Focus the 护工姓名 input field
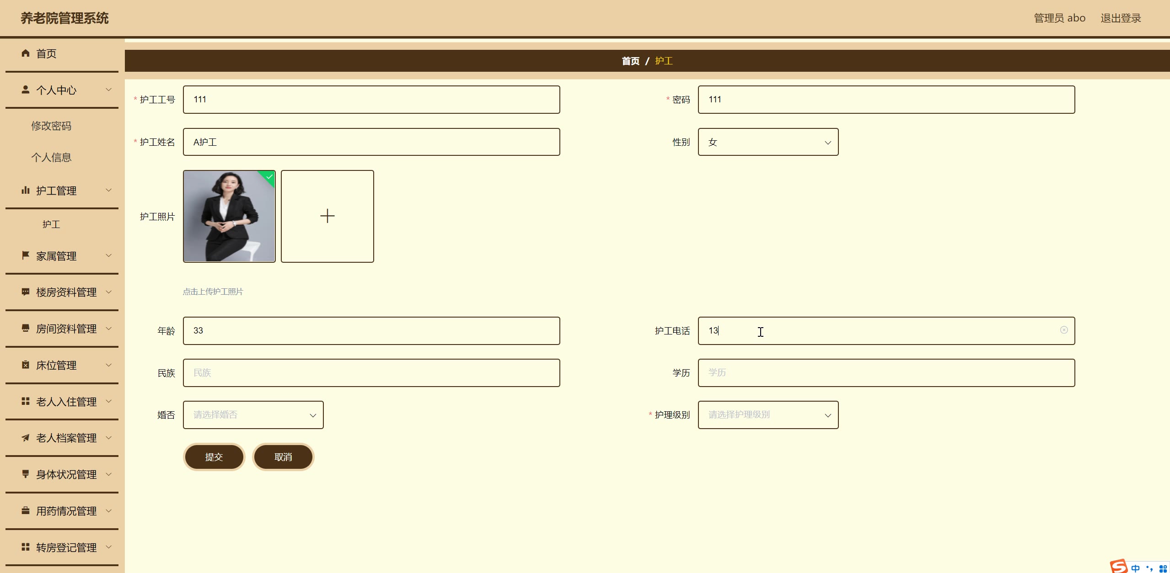The width and height of the screenshot is (1170, 573). pyautogui.click(x=371, y=142)
